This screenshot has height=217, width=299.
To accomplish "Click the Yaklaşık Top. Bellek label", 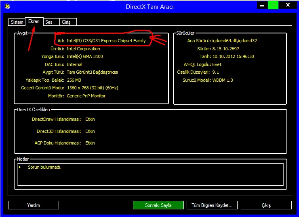I will coord(45,80).
